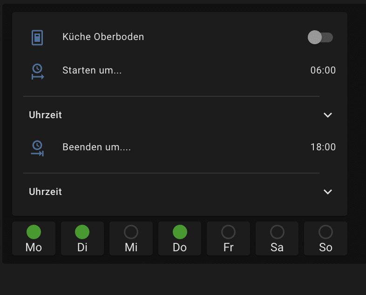
Task: Click the Küche Oberboden label
Action: click(103, 37)
